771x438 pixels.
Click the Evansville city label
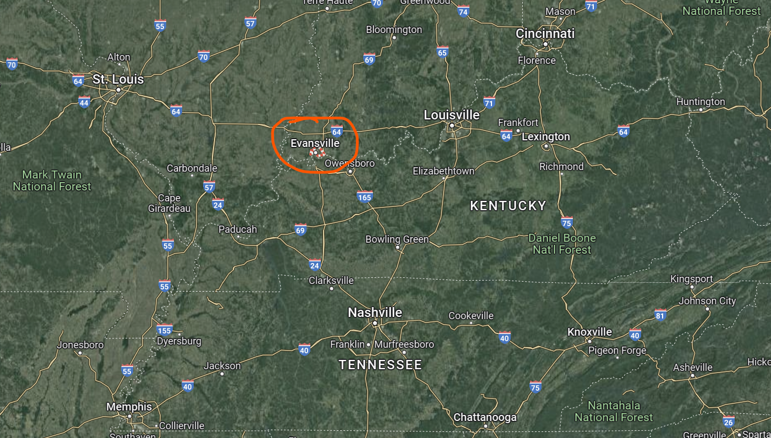click(x=315, y=143)
